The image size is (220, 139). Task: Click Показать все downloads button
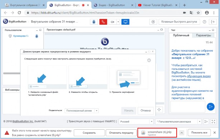click(199, 133)
